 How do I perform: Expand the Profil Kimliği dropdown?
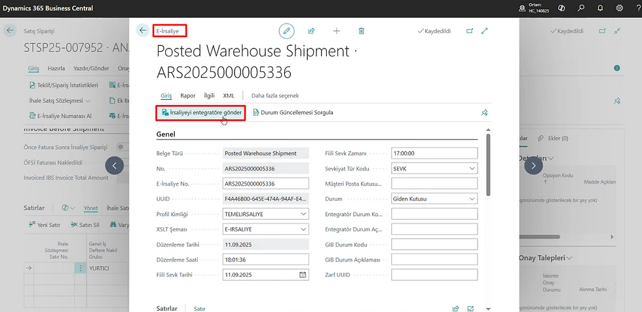coord(303,214)
